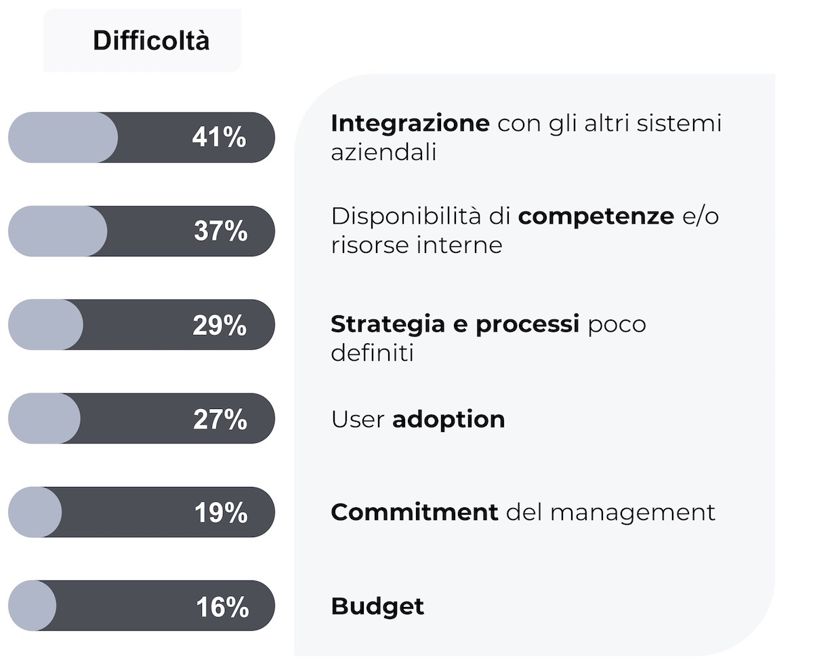
Task: Click the 16% value text
Action: pyautogui.click(x=222, y=607)
